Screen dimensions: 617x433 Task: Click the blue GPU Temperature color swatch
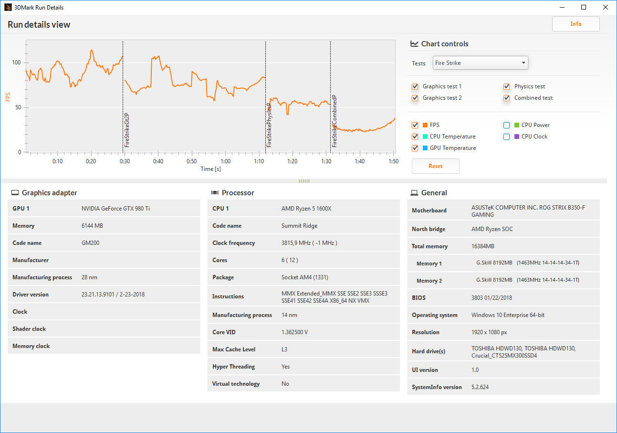point(425,148)
